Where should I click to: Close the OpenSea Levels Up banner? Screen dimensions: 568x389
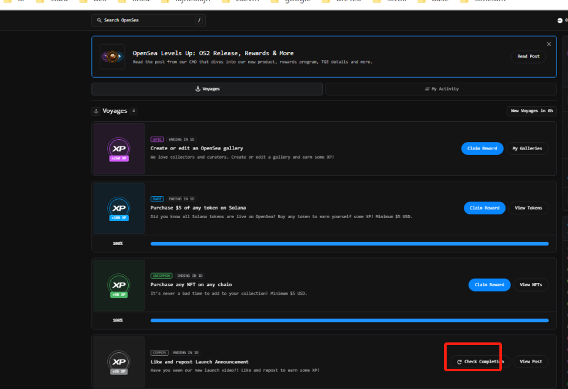[x=549, y=44]
